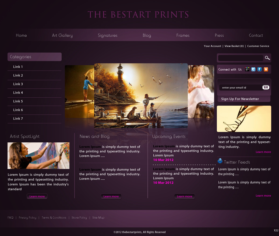The height and width of the screenshot is (236, 279).
Task: Open the Twitter social icon
Action: pos(253,69)
